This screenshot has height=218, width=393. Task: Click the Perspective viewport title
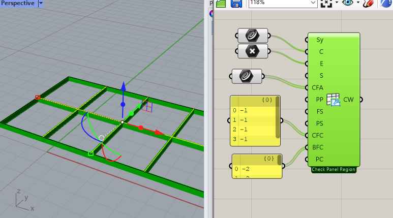point(18,3)
